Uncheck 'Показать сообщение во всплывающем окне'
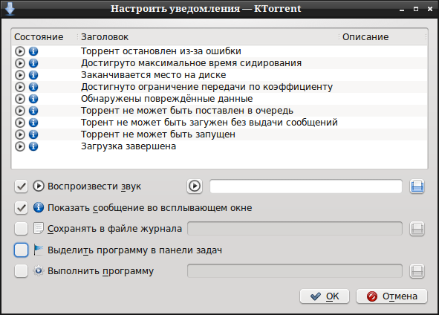439x315 pixels. [x=21, y=208]
